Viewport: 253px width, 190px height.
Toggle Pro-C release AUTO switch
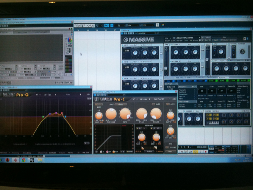coord(153,104)
